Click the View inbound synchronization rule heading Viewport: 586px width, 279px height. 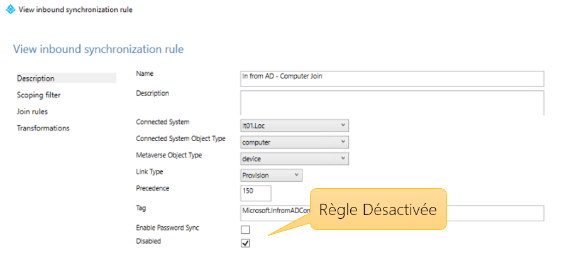[98, 49]
